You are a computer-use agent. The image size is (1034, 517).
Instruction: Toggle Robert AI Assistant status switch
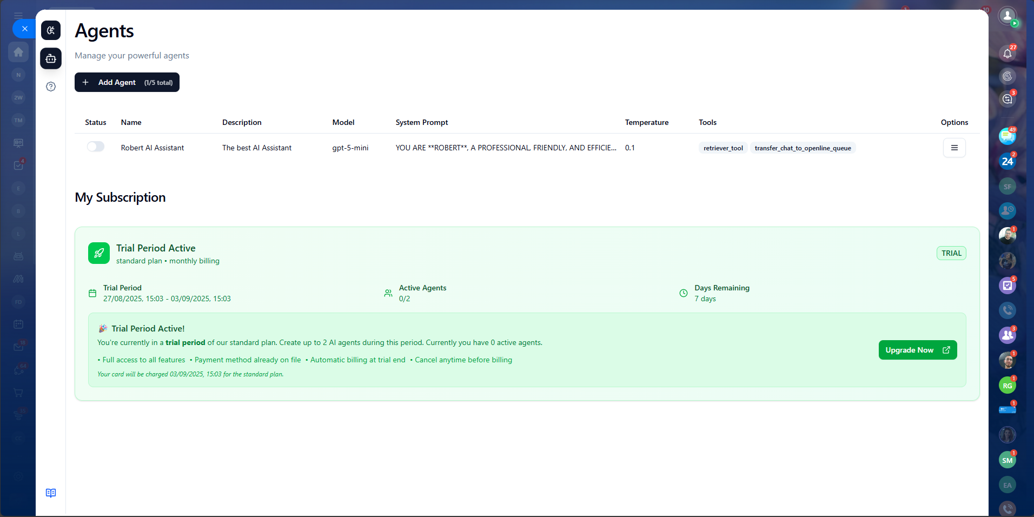[x=95, y=147]
